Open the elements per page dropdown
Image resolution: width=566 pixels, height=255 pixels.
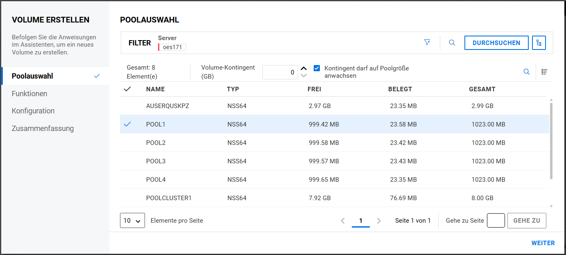(x=132, y=221)
